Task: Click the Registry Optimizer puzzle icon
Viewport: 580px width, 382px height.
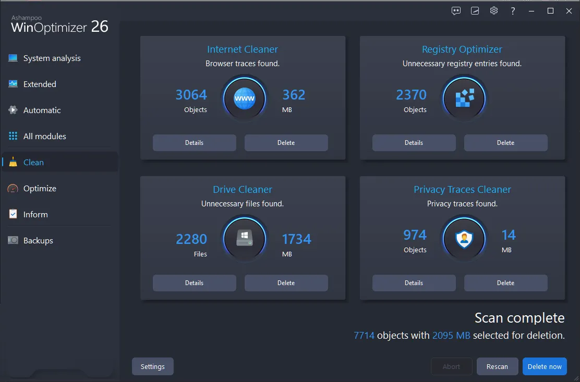Action: (464, 98)
